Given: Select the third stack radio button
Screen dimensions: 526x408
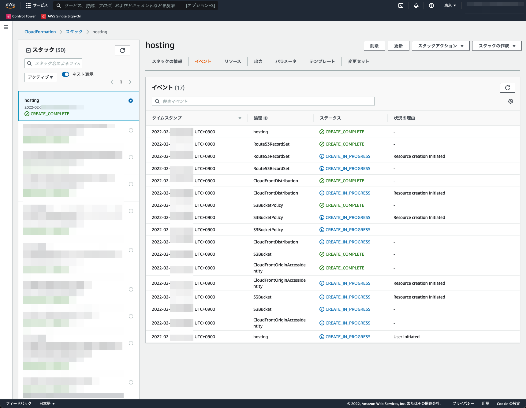Looking at the screenshot, I should click(x=131, y=157).
